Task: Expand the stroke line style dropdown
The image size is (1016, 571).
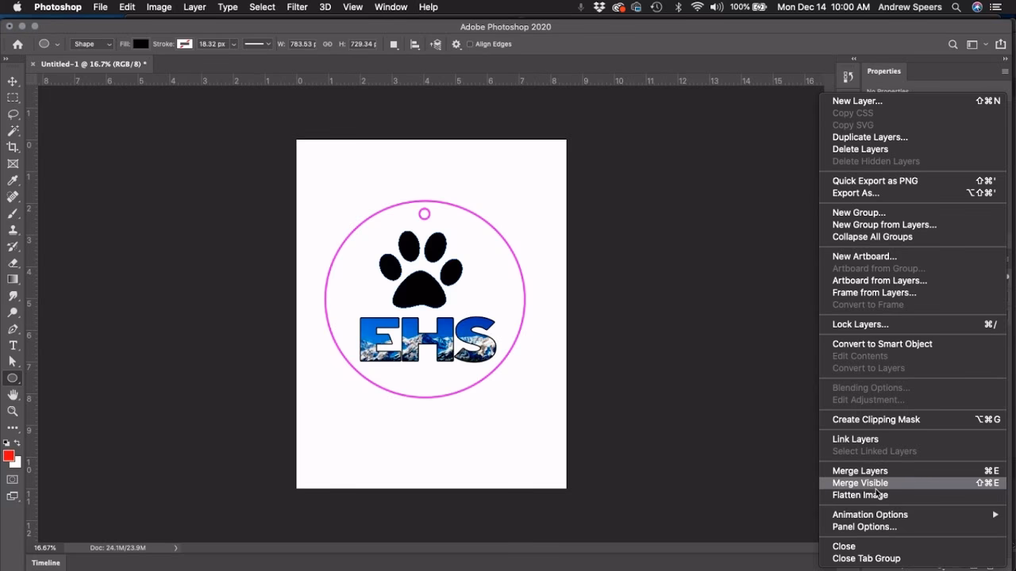Action: pos(258,44)
